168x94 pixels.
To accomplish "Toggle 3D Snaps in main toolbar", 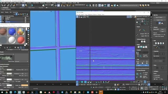I will tap(62, 5).
